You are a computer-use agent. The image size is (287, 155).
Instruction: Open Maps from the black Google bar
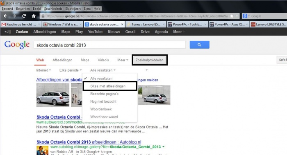(66, 32)
